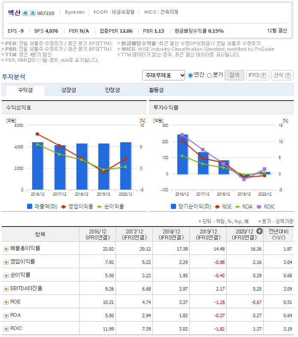Expand the 매출총이익률 row

click(6, 249)
